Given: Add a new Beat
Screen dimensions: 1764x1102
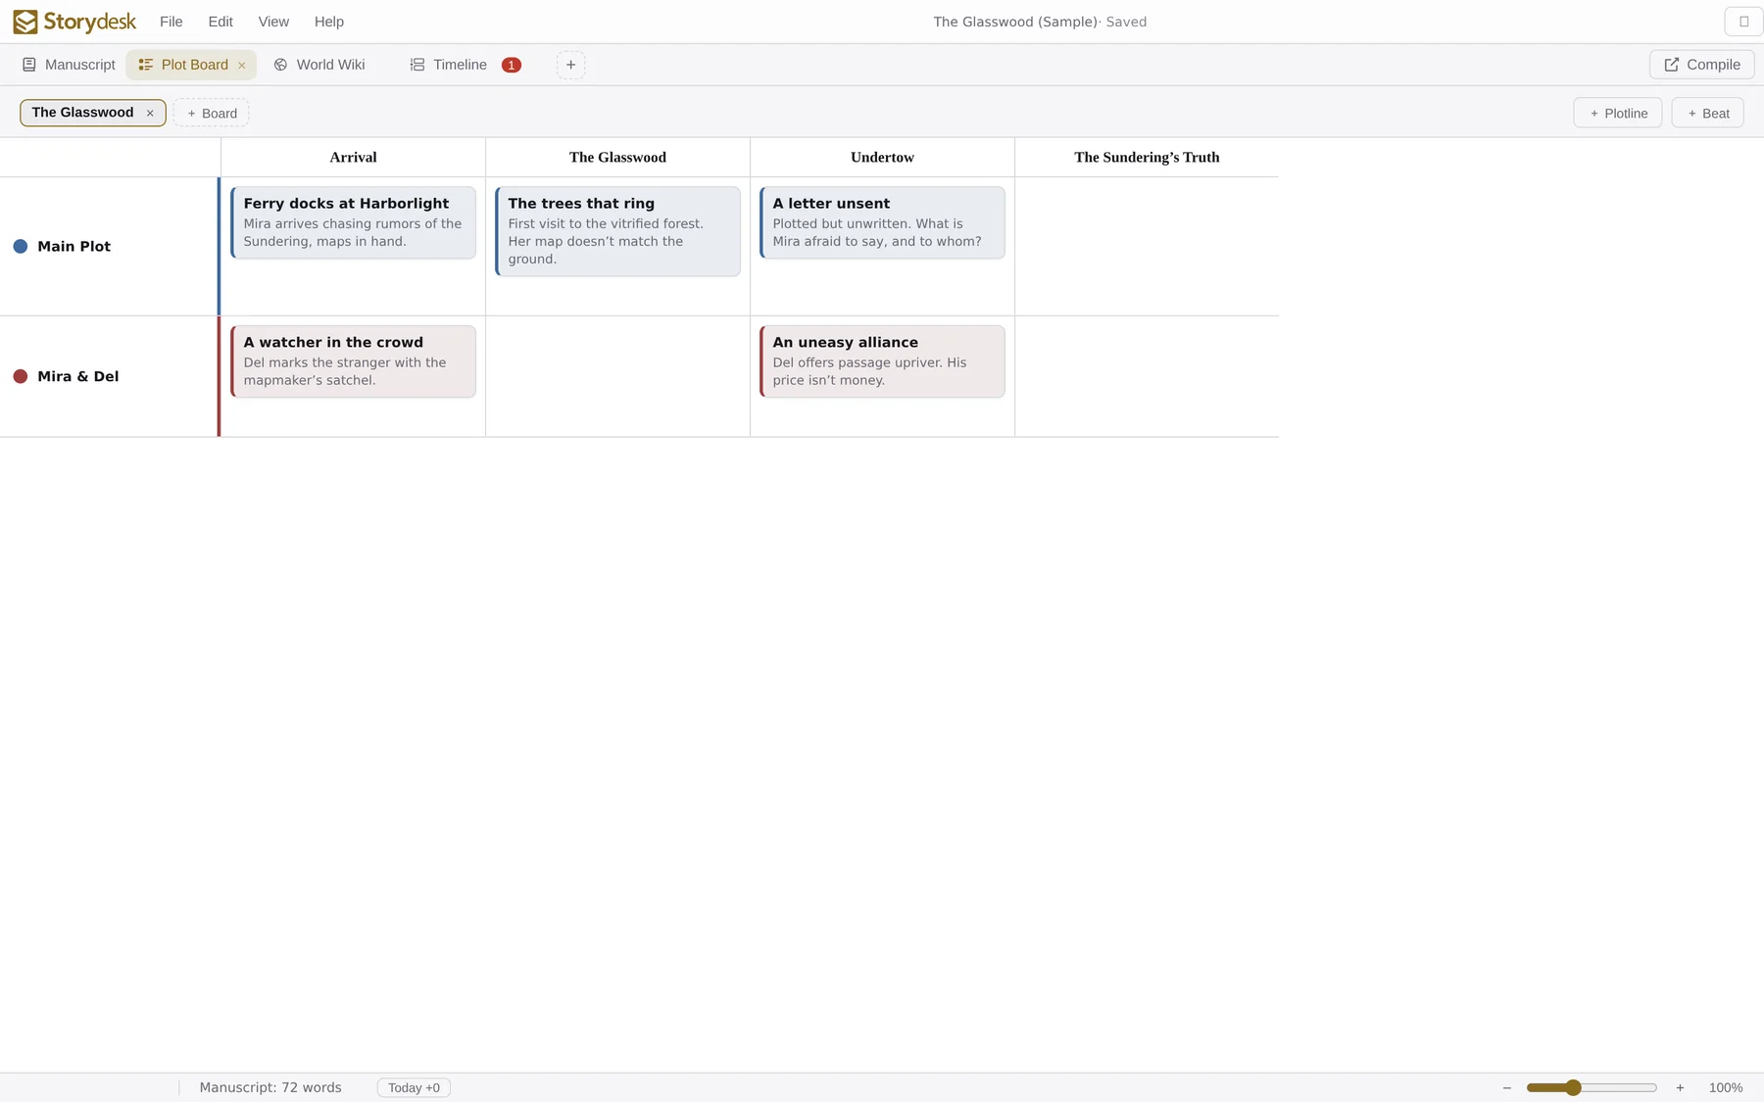Looking at the screenshot, I should (x=1707, y=113).
